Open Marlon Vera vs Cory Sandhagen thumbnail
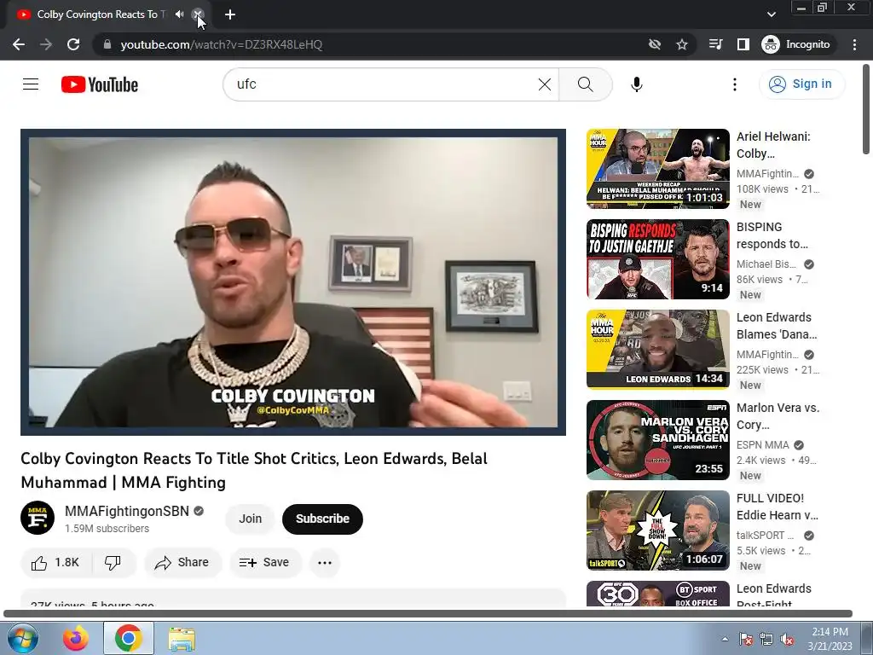Screen dimensions: 873x655 (657, 440)
